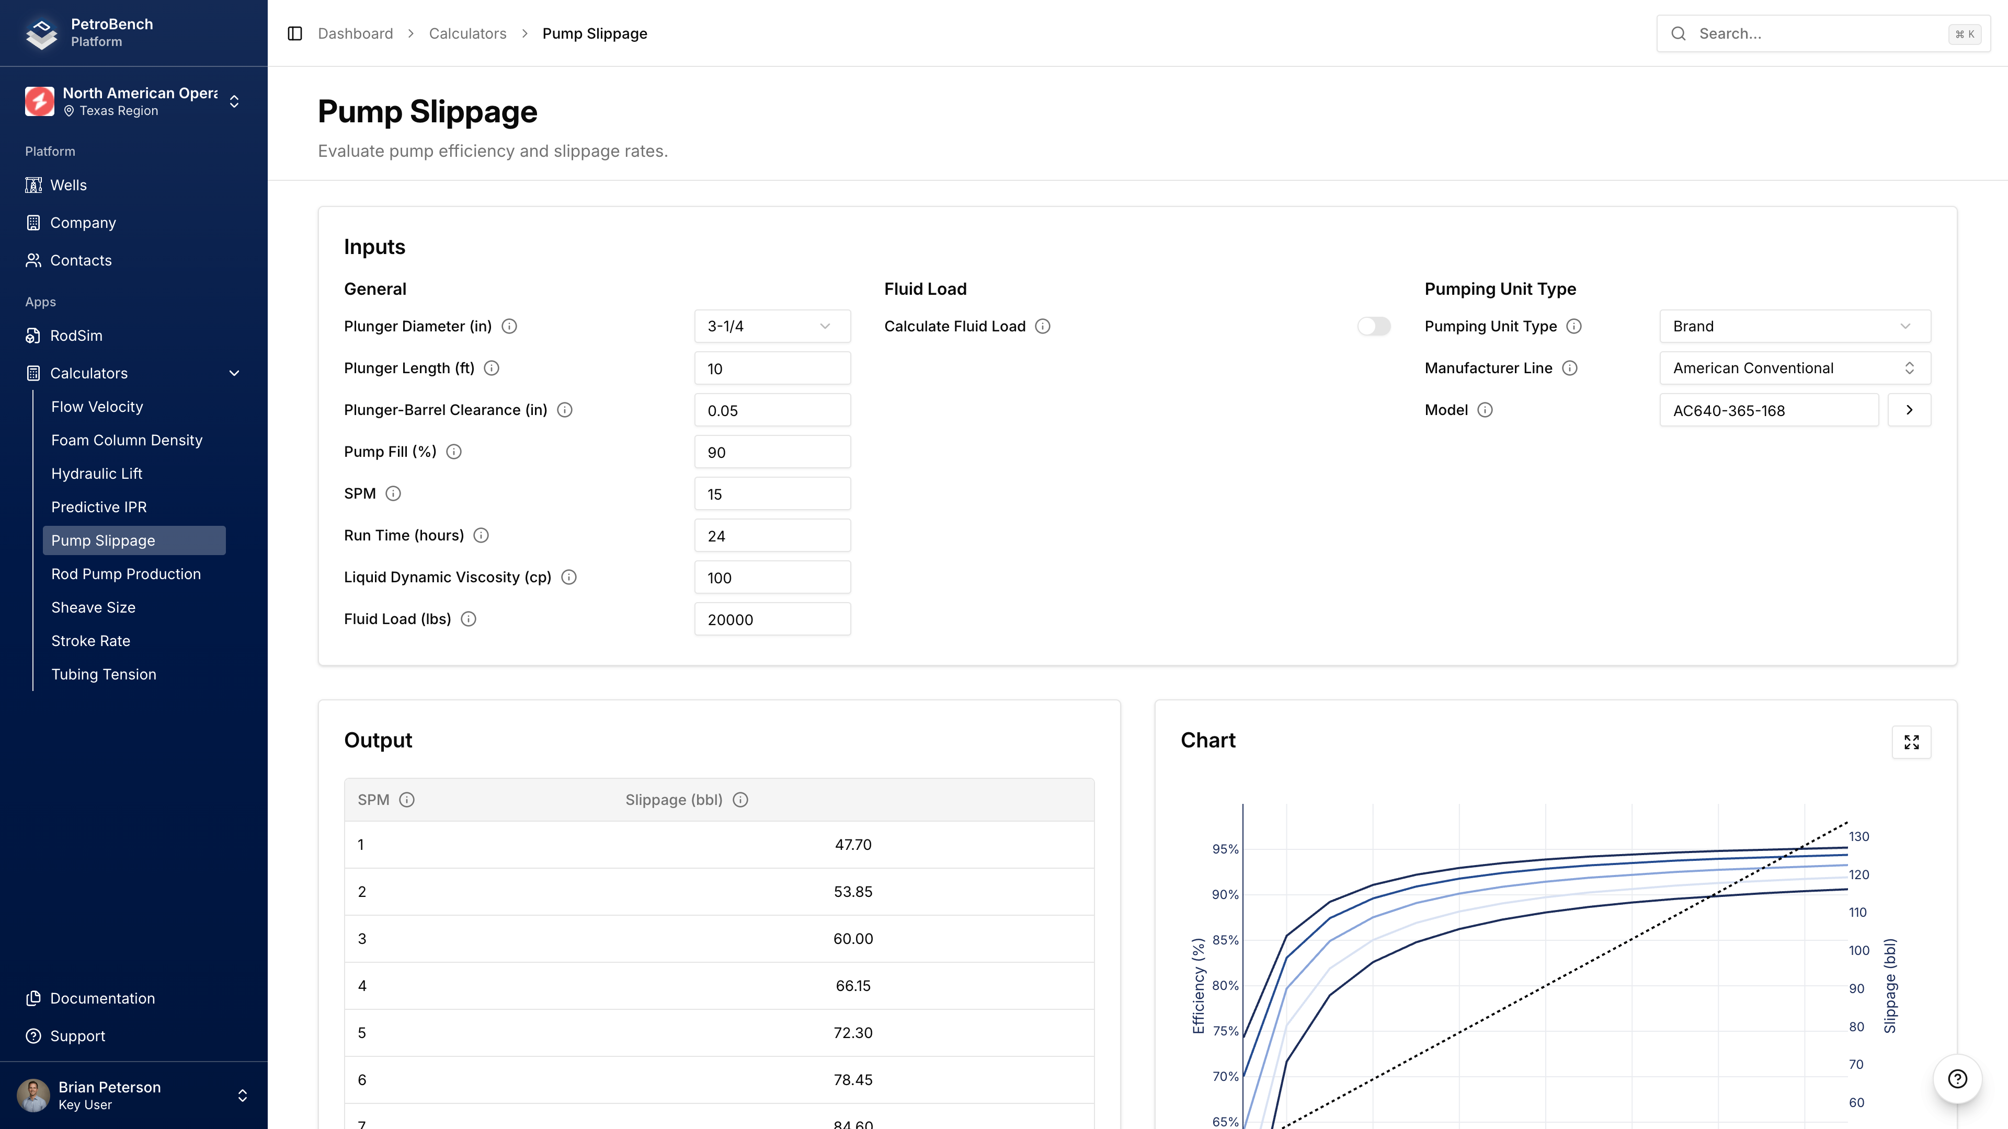Open the Pumping Unit Type Brand dropdown
The width and height of the screenshot is (2008, 1129).
(x=1795, y=326)
